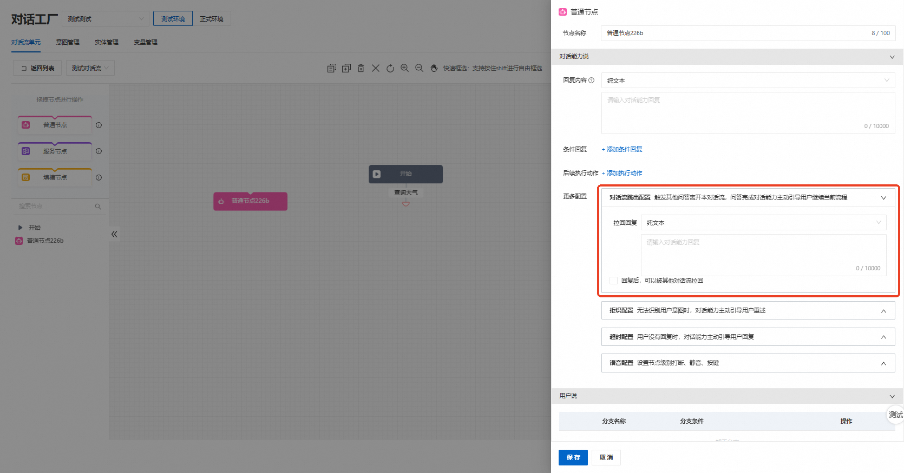Click the 取消 button
This screenshot has height=473, width=904.
click(606, 457)
